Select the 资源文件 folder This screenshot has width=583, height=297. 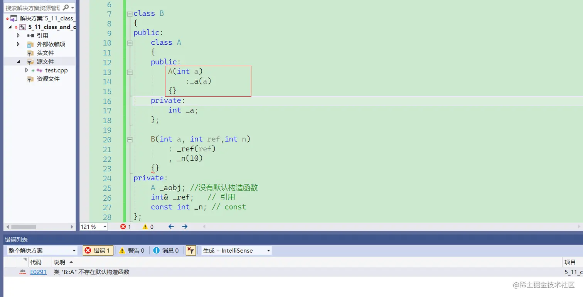click(x=48, y=79)
